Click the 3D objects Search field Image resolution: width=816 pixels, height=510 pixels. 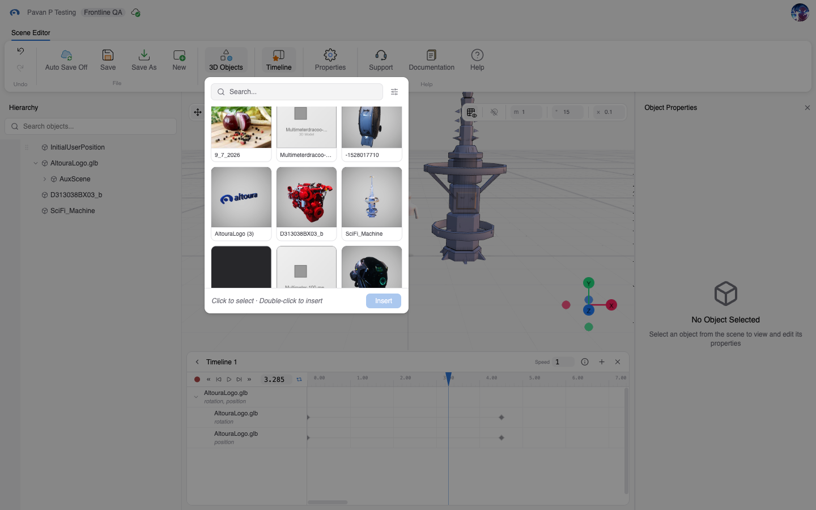297,92
